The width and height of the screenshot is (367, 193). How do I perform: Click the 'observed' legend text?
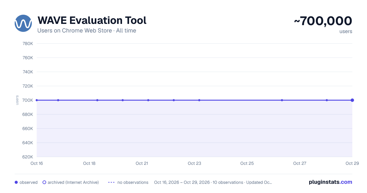(x=28, y=182)
